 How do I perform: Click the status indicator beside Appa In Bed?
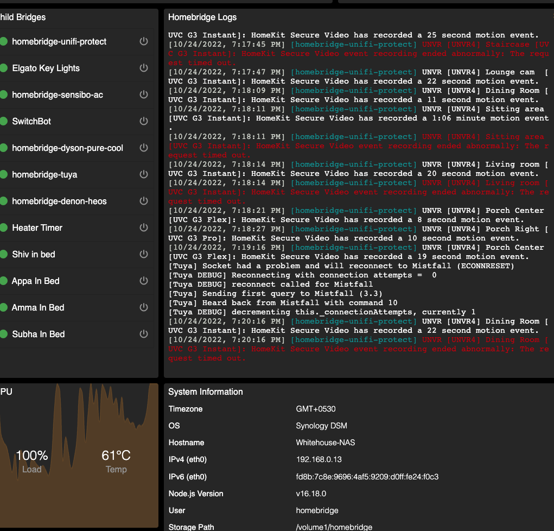[x=5, y=281]
